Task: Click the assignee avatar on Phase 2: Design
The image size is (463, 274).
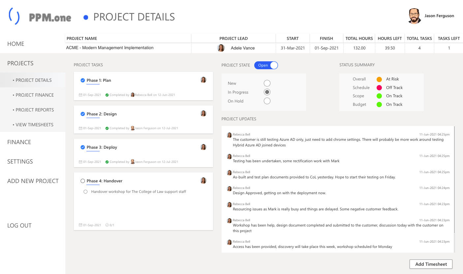Action: [x=203, y=113]
